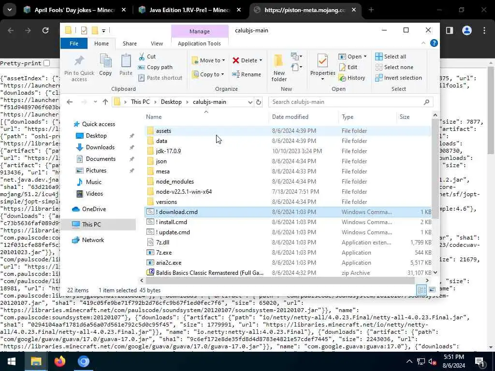Toggle Chrome side panel icon
The image size is (495, 371).
450,30
